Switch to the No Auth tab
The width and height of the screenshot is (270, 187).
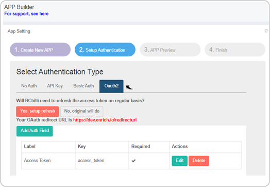pos(29,86)
